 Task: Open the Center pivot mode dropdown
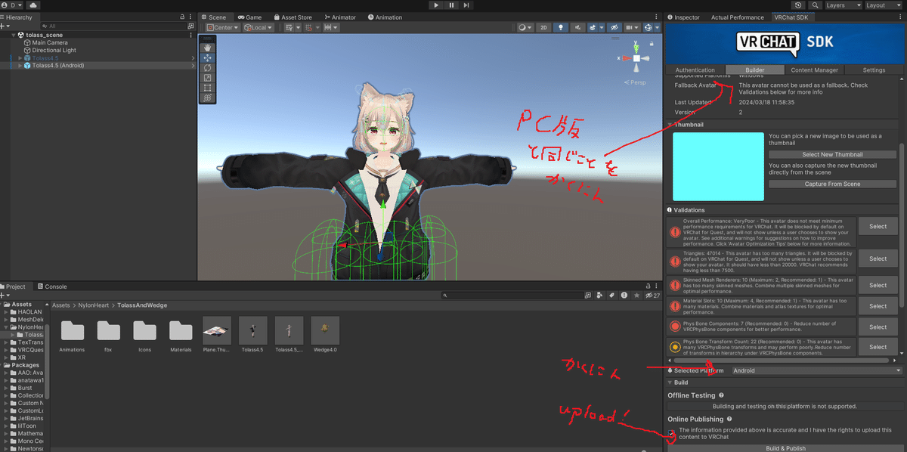pos(222,27)
